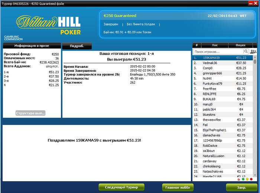
Task: Click the Следующий Турнир button
Action: coord(121,187)
